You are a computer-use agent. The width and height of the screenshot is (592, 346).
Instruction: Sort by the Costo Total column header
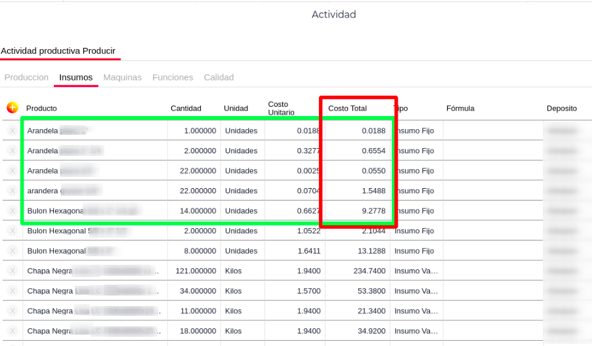point(347,108)
